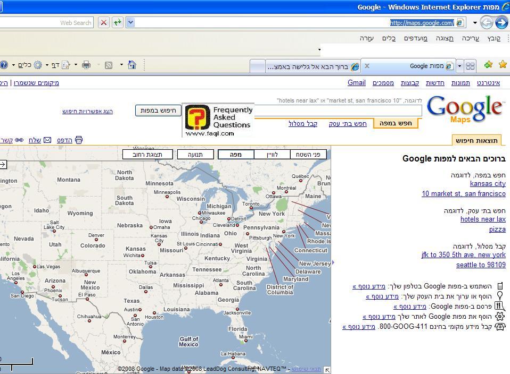Click the browser Back arrow button
The width and height of the screenshot is (510, 374).
click(501, 22)
